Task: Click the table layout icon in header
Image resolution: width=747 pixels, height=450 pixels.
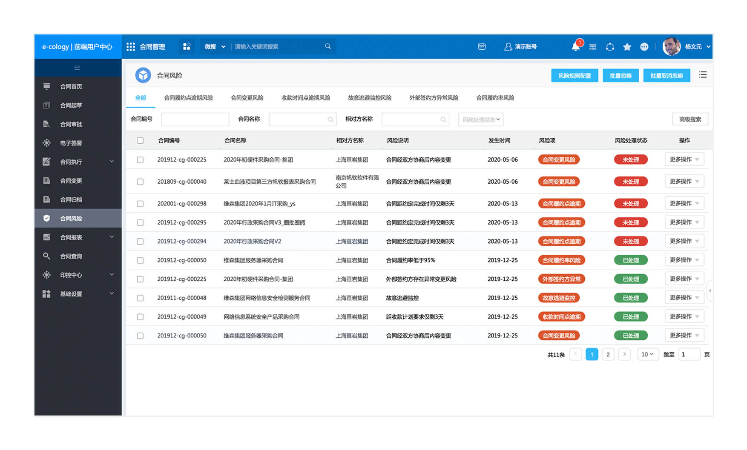Action: point(593,47)
